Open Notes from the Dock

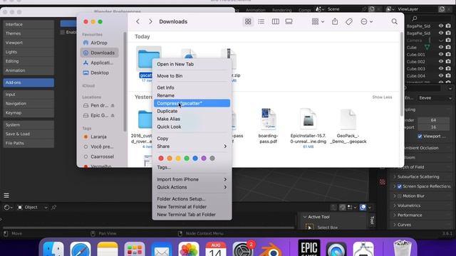[108, 250]
